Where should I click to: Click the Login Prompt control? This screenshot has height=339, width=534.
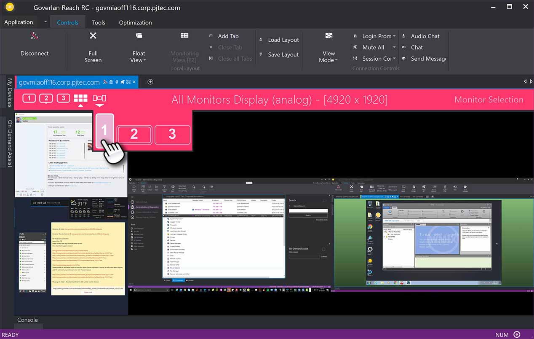372,36
